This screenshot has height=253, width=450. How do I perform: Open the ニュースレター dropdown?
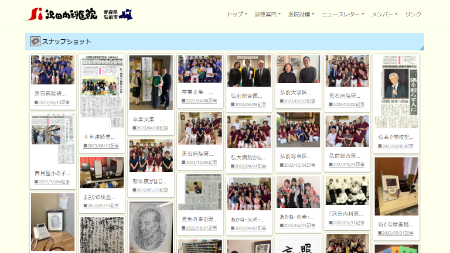pyautogui.click(x=343, y=14)
